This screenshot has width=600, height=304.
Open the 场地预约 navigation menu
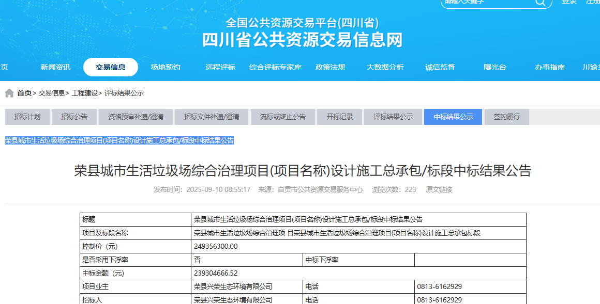pos(166,67)
